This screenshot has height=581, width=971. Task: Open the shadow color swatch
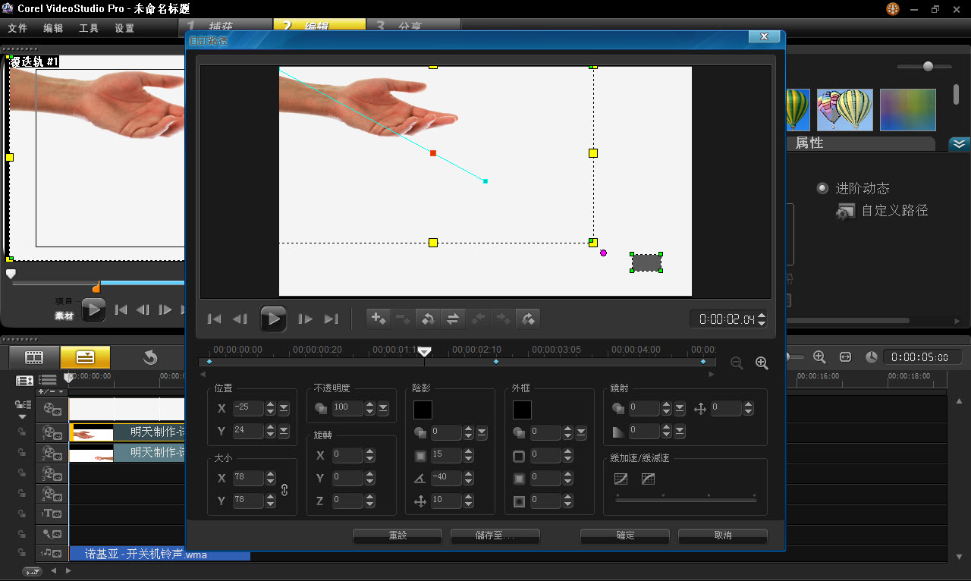pos(423,410)
